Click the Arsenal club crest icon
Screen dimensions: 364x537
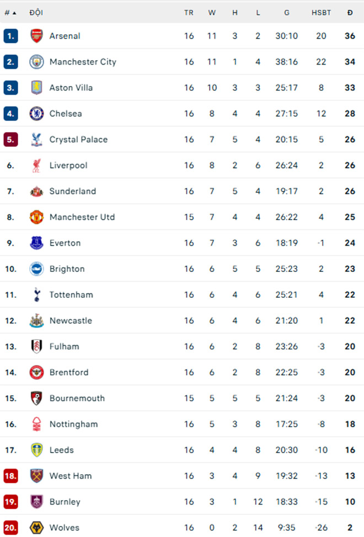(x=36, y=36)
